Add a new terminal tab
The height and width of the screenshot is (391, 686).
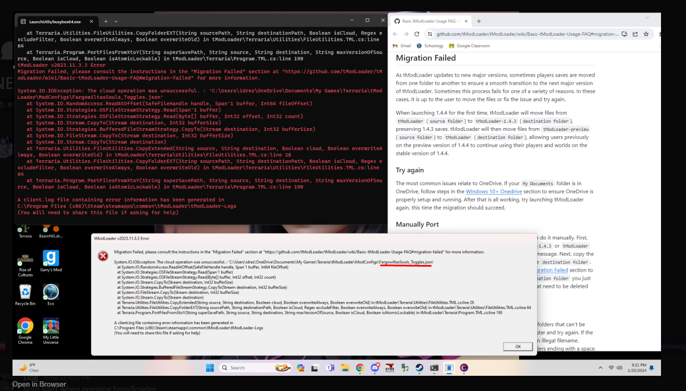click(106, 22)
